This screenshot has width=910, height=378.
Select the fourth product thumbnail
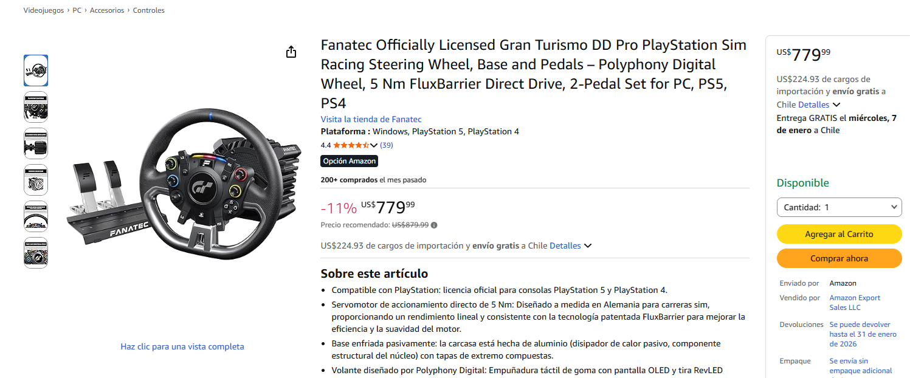(x=36, y=180)
